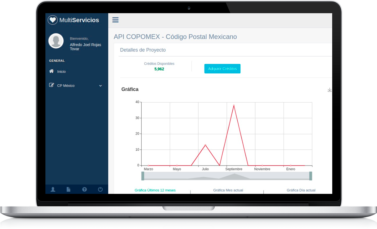Switch to Gráfica Día actual tab
This screenshot has width=377, height=229.
coord(301,190)
